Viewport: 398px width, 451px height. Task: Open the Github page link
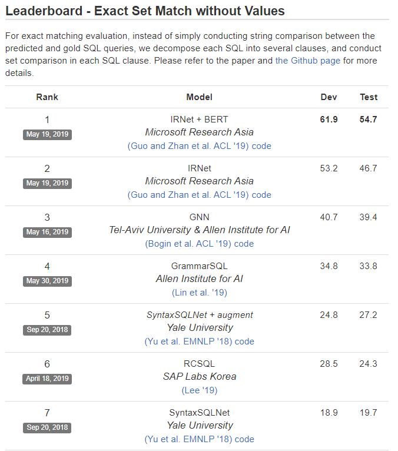pos(308,61)
